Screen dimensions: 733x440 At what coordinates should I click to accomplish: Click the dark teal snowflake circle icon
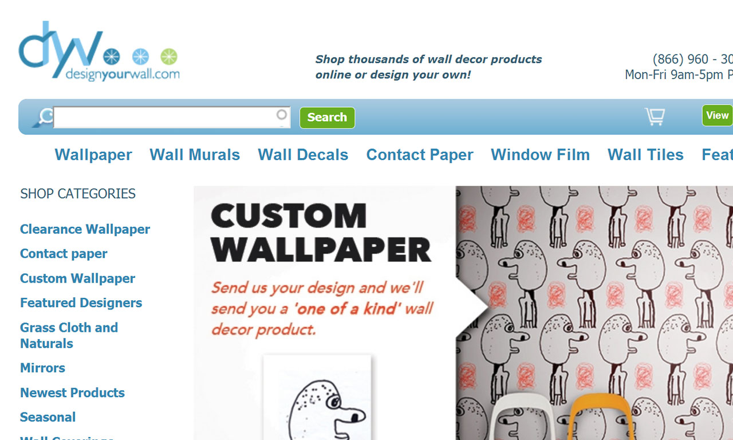point(112,56)
